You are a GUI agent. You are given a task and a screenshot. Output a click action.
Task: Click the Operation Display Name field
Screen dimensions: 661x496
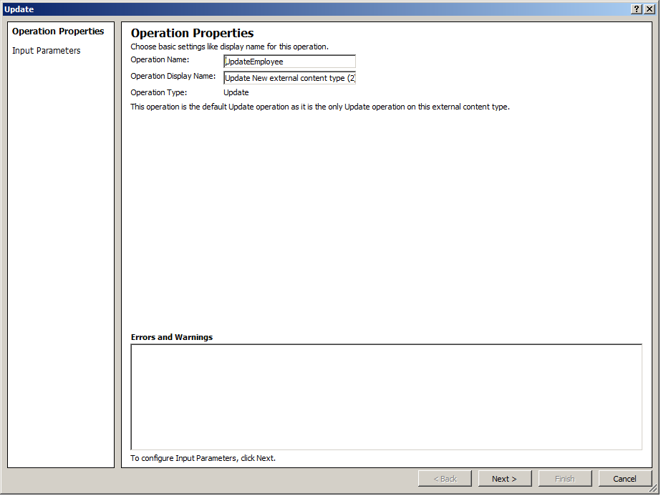point(289,78)
